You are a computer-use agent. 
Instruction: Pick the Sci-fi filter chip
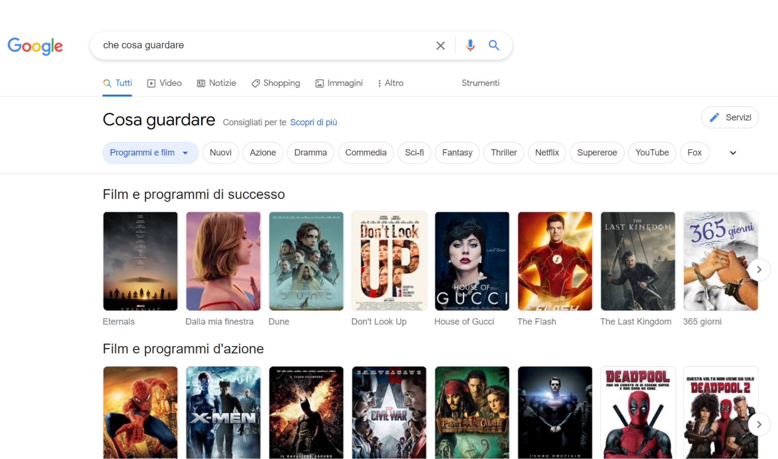pyautogui.click(x=414, y=153)
